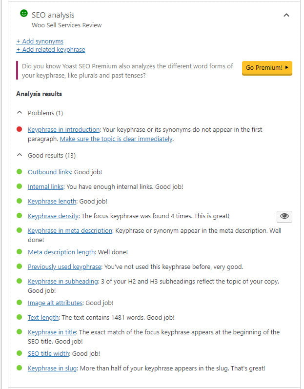Click the Meta description length link
Screen dimensions: 304x389
[61, 252]
